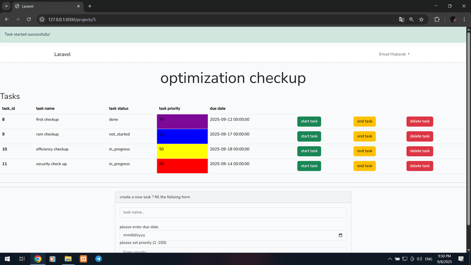Open a new browser tab

pos(90,6)
